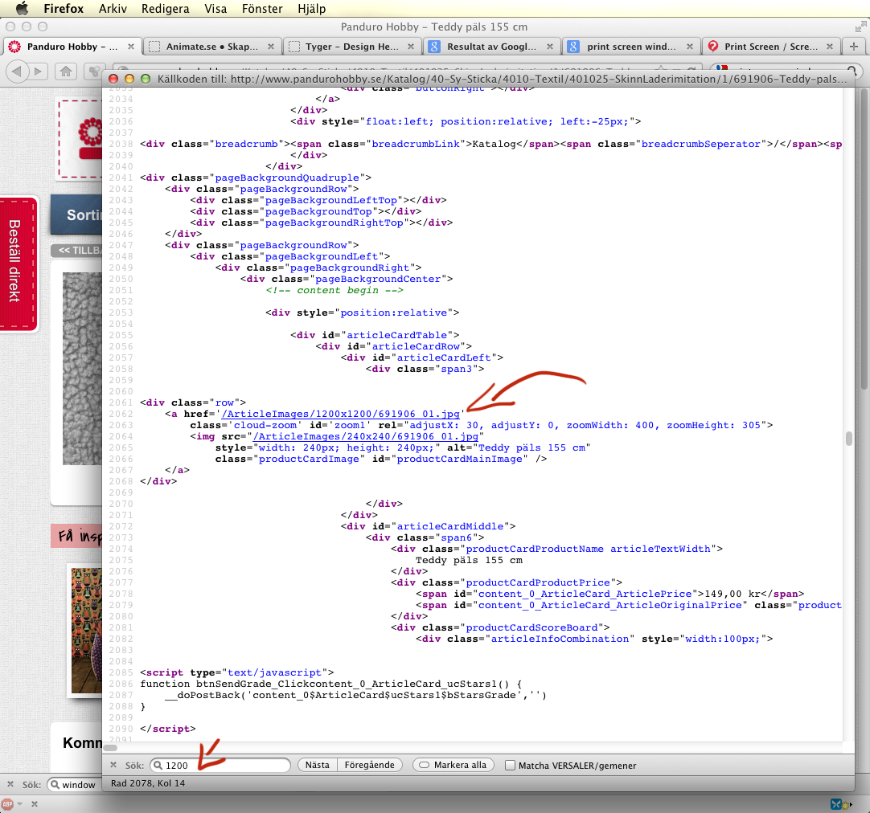The width and height of the screenshot is (870, 813).
Task: Open the Apple menu
Action: pyautogui.click(x=22, y=8)
